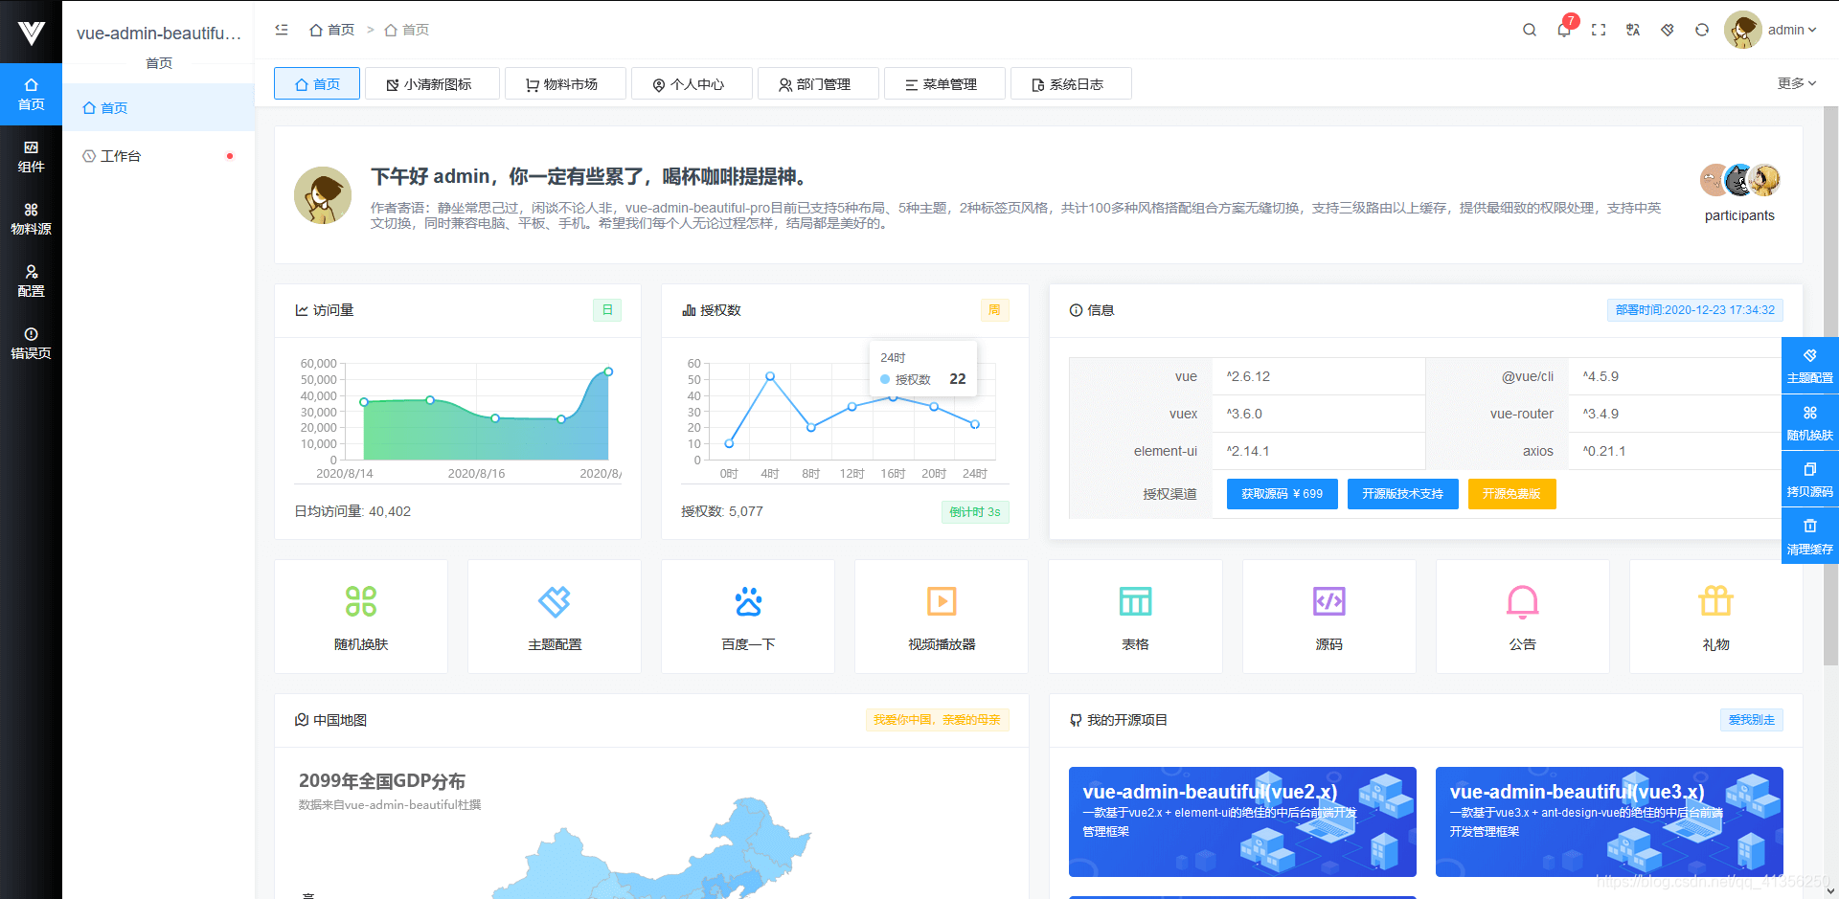Switch language with the translate icon
The height and width of the screenshot is (899, 1839).
pos(1633,30)
